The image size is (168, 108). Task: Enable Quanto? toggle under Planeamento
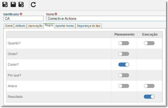(124, 43)
